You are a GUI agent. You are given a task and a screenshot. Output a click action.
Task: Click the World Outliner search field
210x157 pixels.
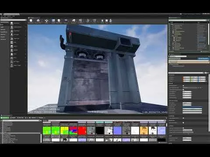coord(188,20)
